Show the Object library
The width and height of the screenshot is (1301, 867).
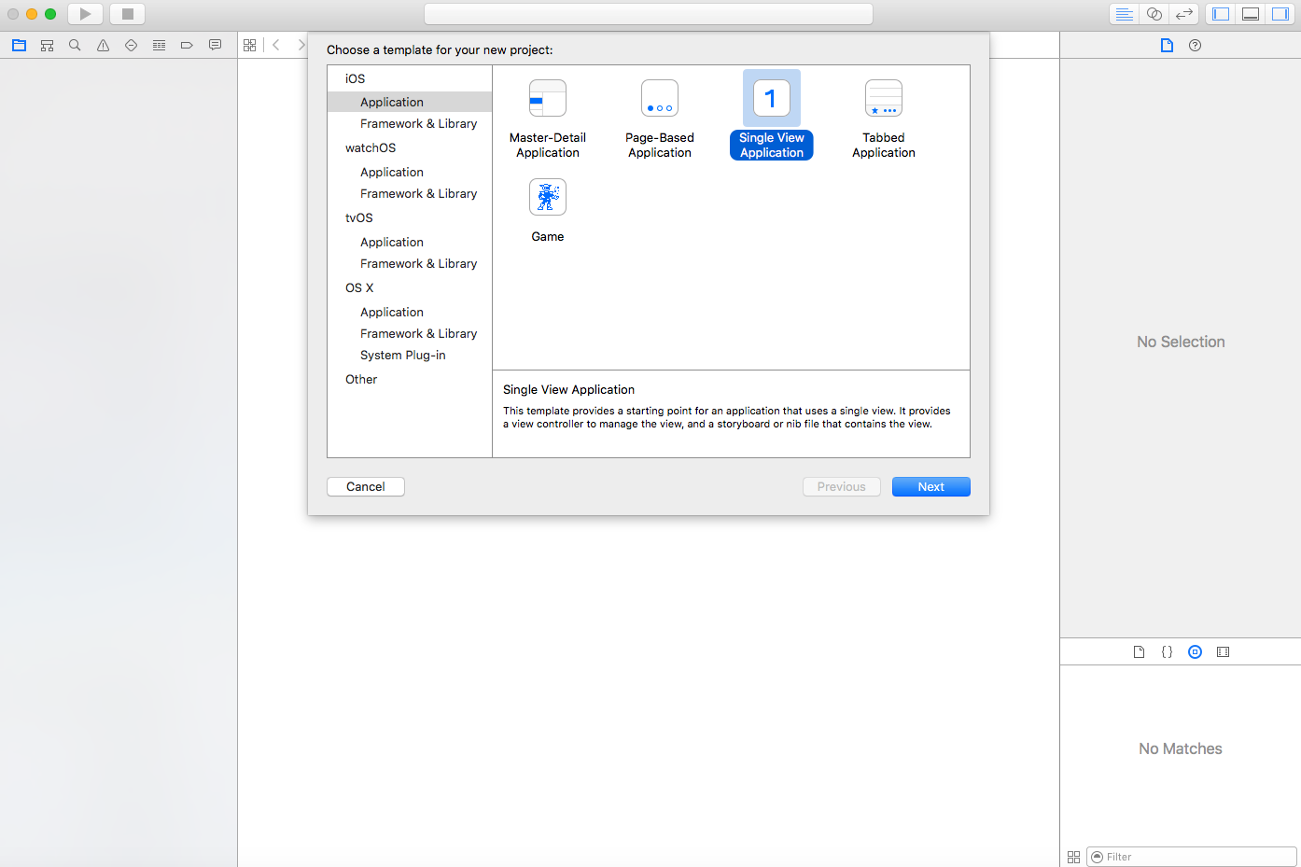pos(1195,651)
